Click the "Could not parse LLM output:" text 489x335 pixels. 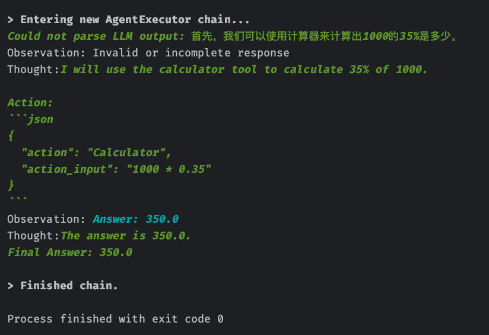pyautogui.click(x=96, y=36)
